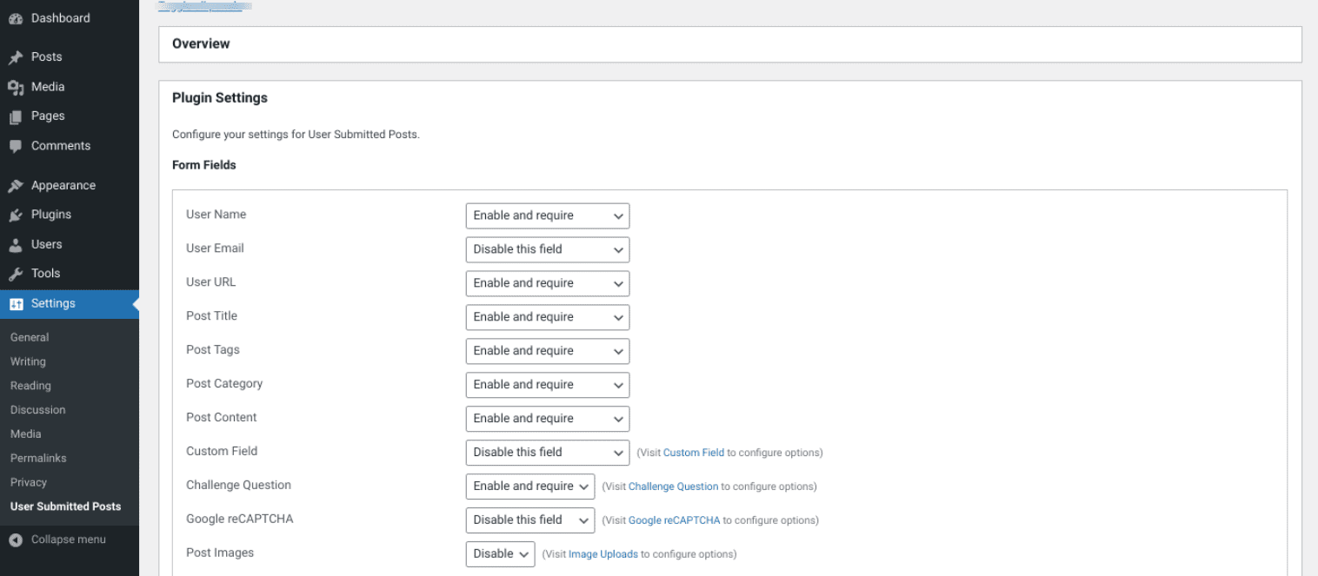This screenshot has height=576, width=1318.
Task: Select Privacy in the Settings submenu
Action: (x=28, y=482)
